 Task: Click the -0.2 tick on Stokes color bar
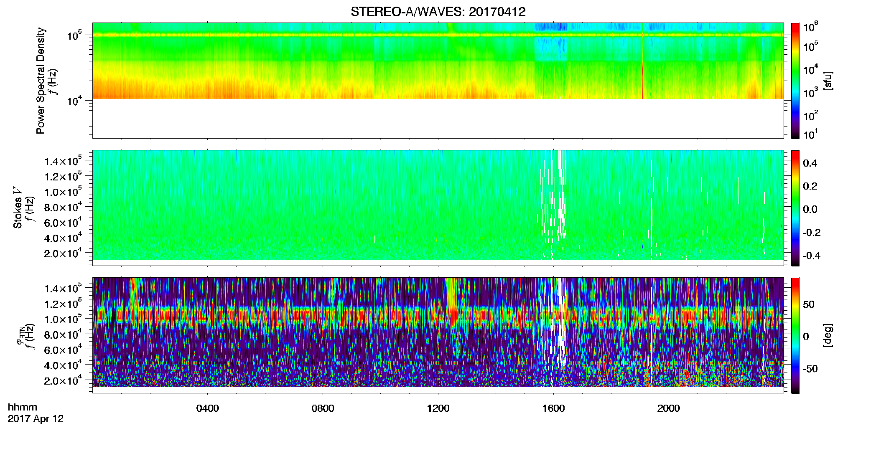tap(812, 233)
